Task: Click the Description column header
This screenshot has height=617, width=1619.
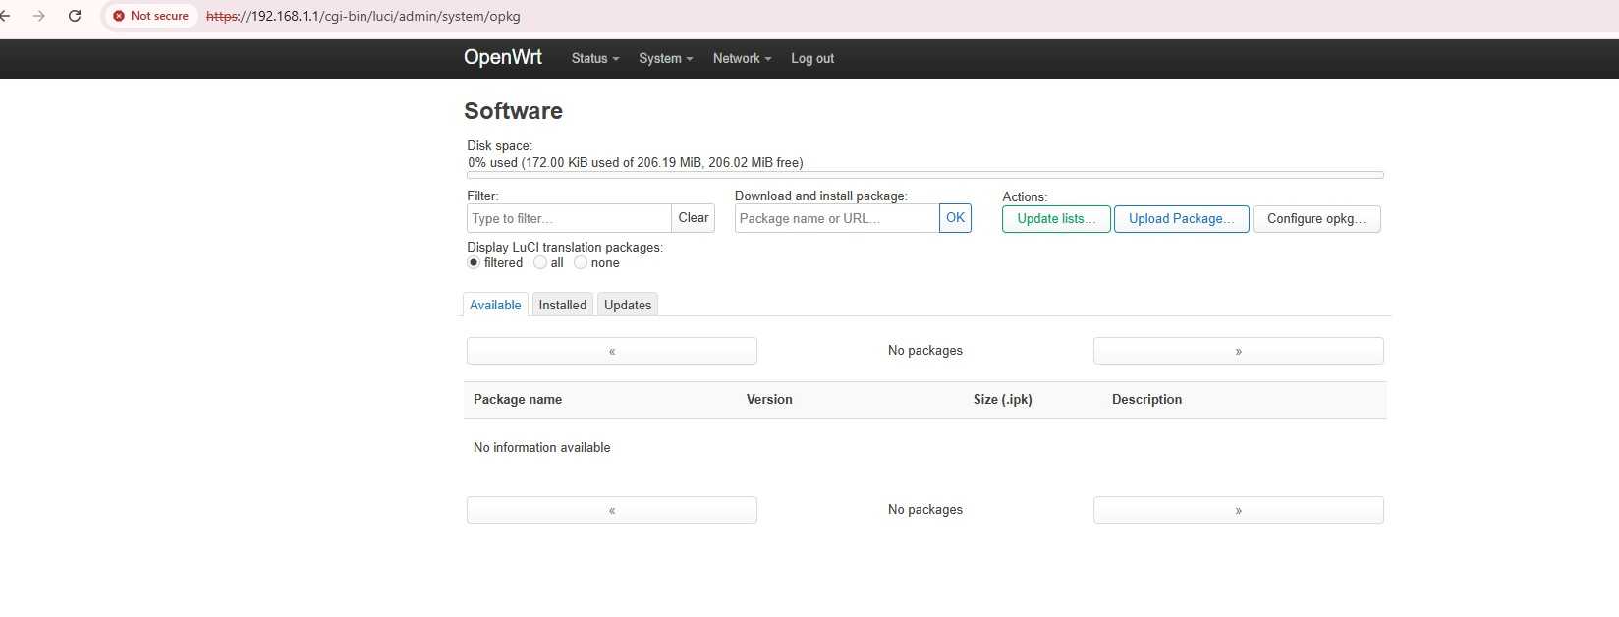Action: (1146, 399)
